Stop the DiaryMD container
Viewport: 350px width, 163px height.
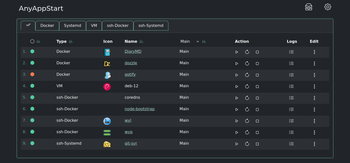pos(257,52)
